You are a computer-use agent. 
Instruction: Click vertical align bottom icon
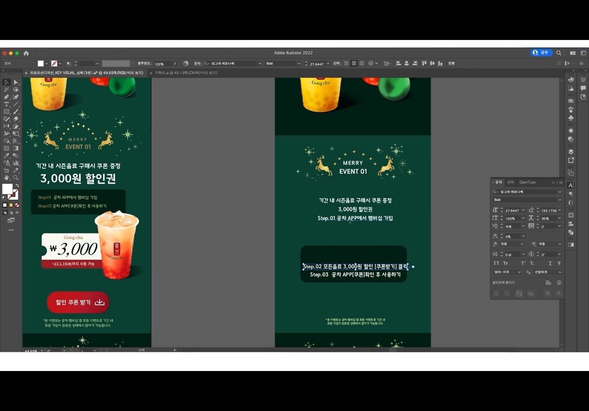439,63
